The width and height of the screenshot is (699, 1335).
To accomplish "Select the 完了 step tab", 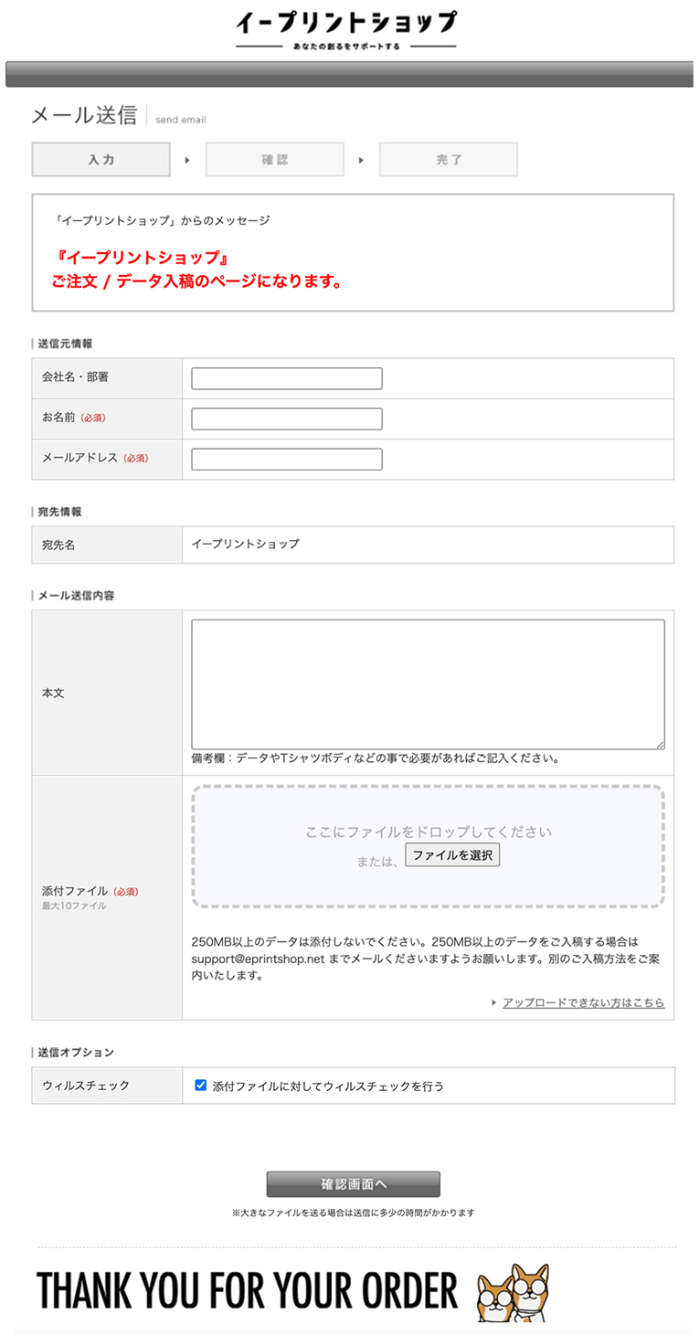I will pos(449,159).
